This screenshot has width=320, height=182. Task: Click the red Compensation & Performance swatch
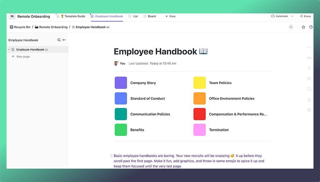200,114
